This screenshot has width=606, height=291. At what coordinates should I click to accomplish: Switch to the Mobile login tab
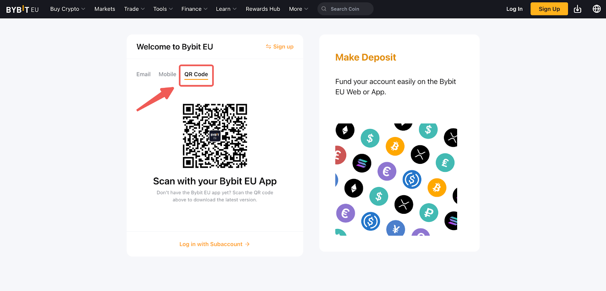pyautogui.click(x=167, y=74)
